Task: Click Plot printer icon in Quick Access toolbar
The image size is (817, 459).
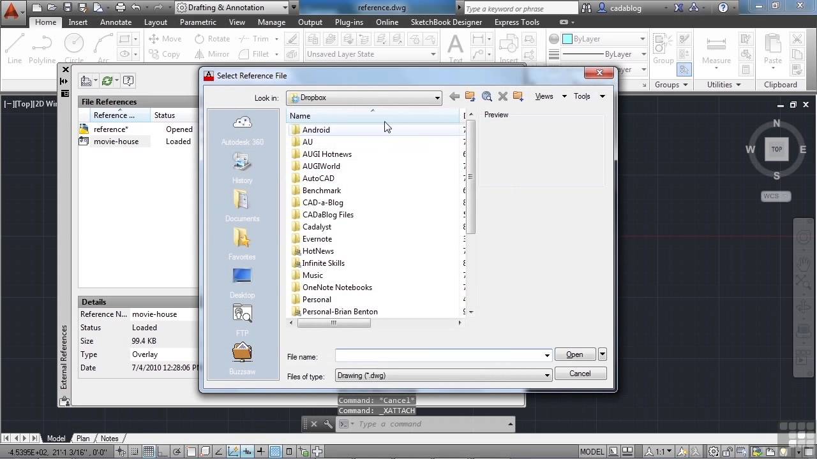Action: tap(120, 8)
